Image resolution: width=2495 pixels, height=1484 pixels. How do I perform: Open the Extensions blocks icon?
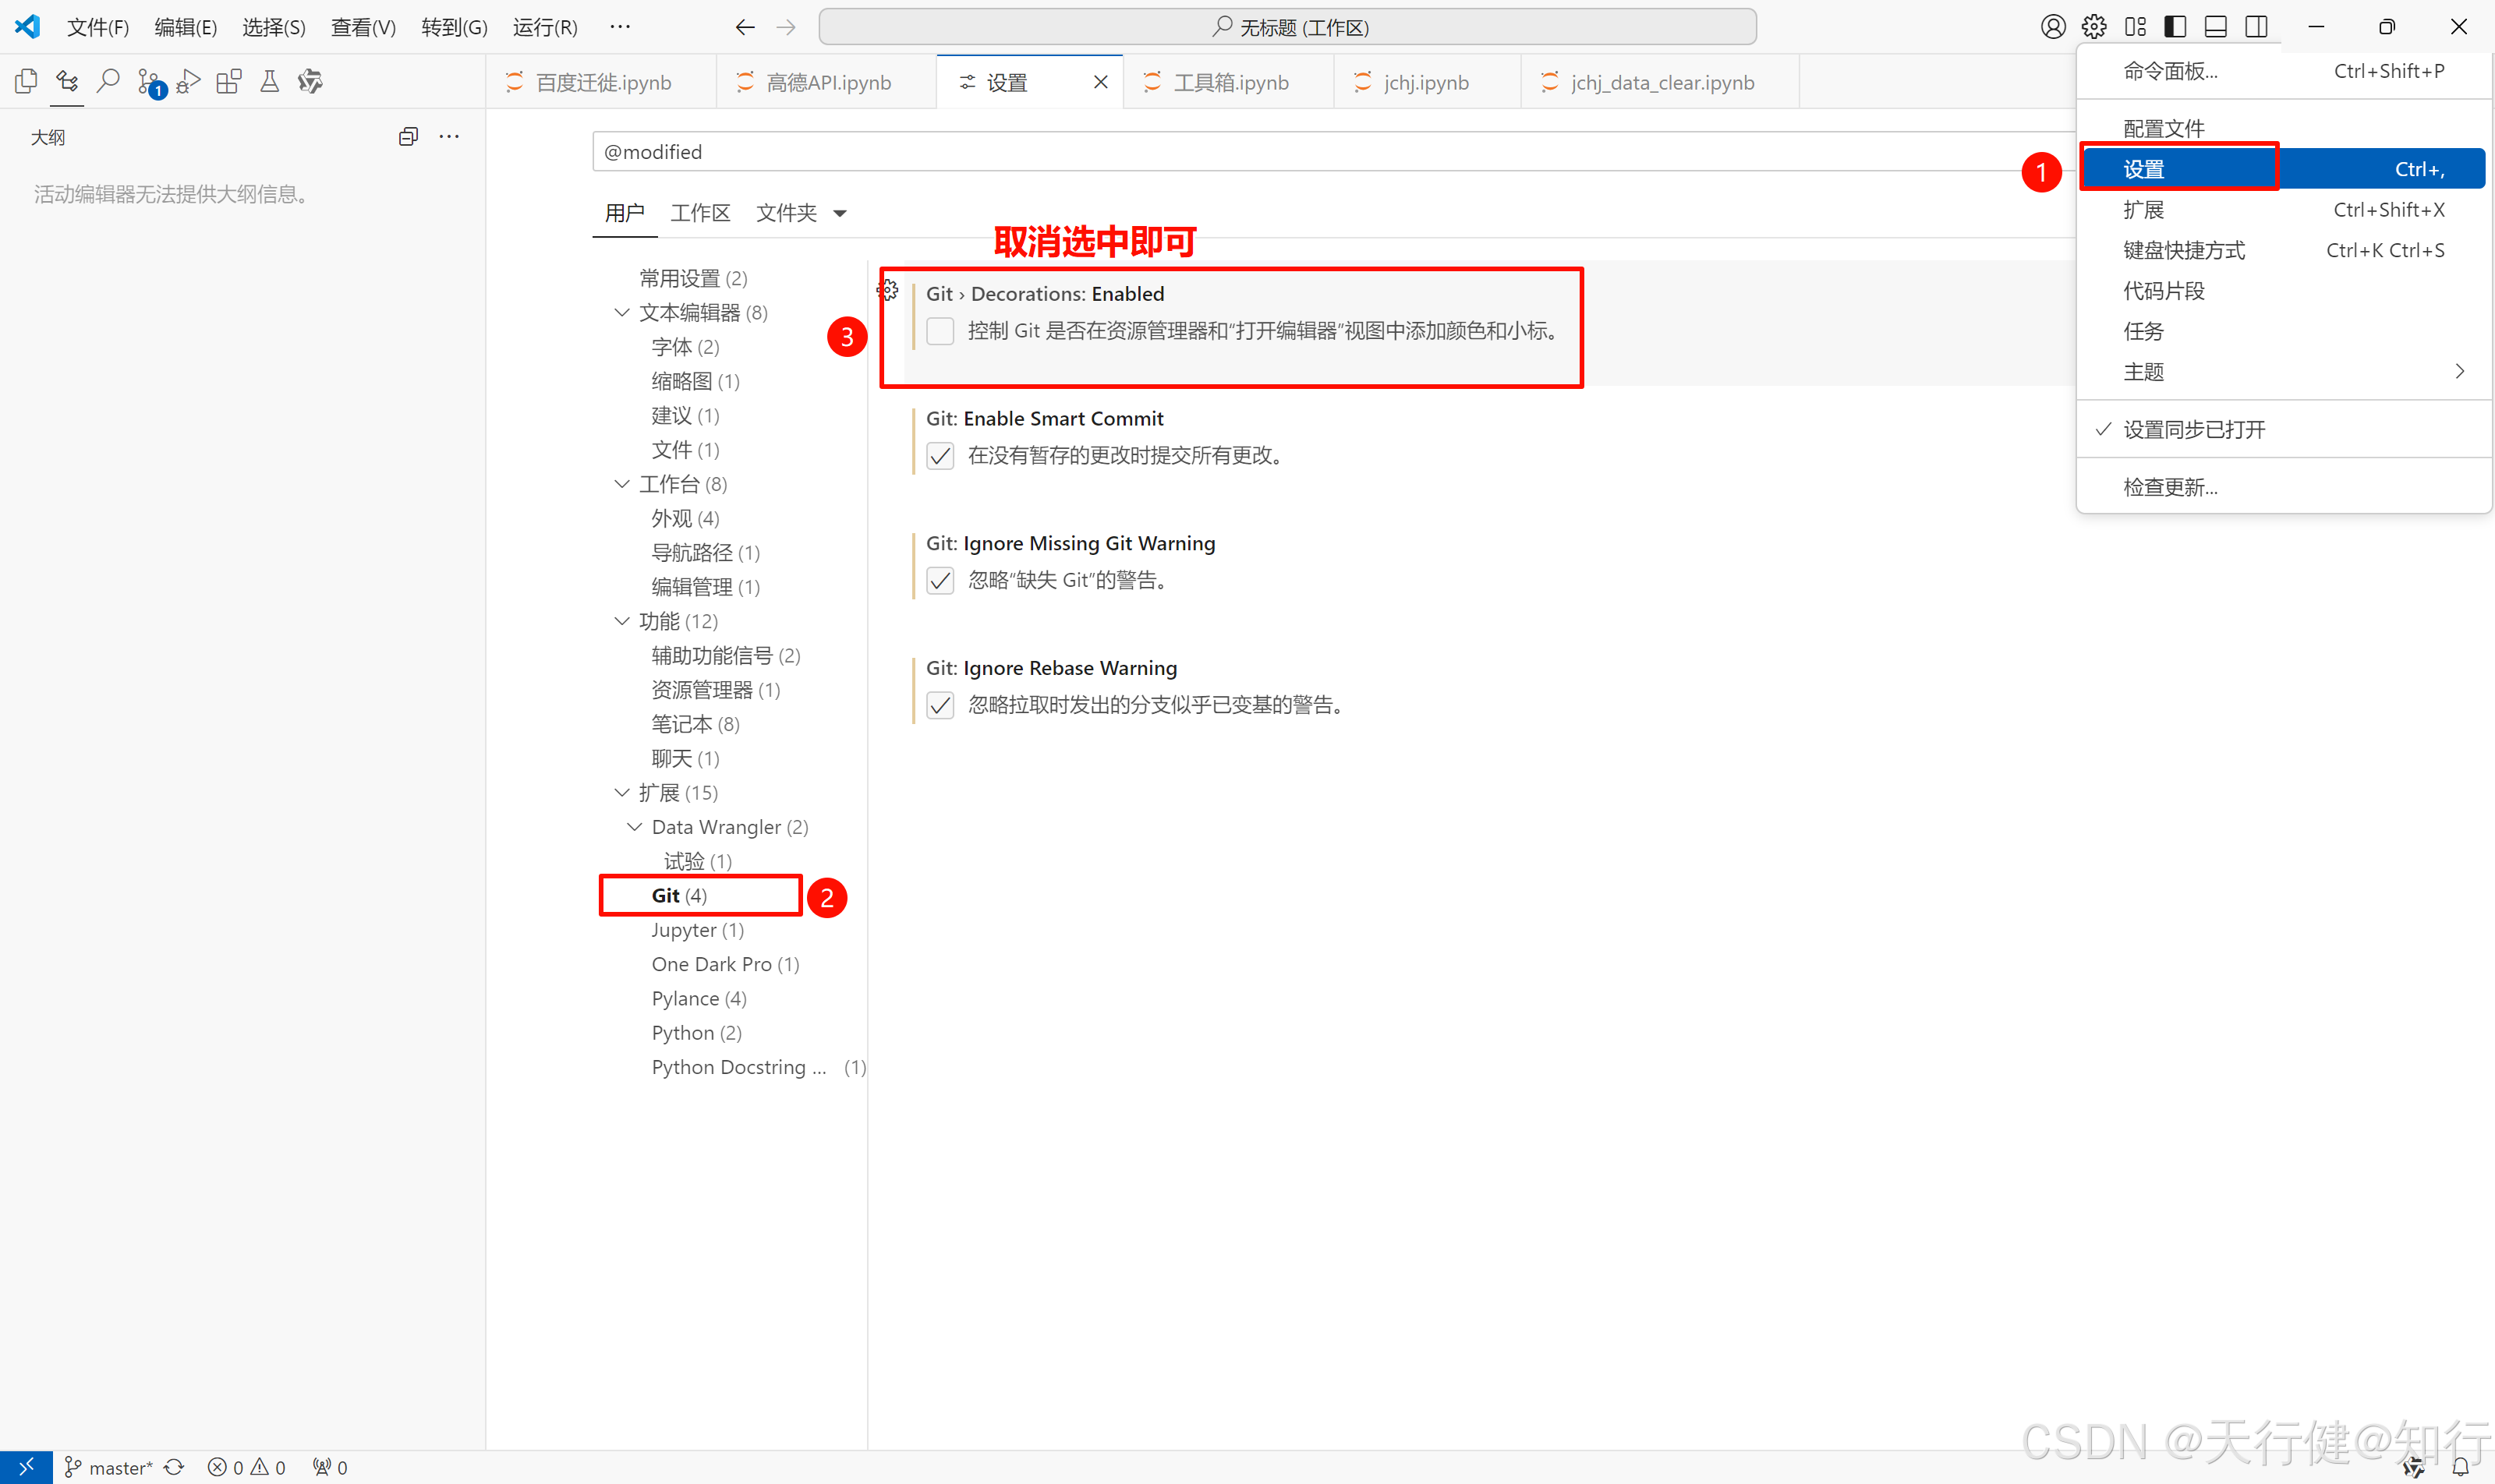coord(229,81)
